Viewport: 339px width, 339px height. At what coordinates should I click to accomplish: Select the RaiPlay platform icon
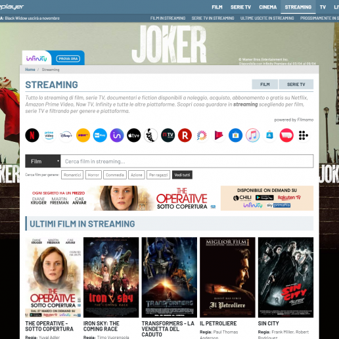click(100, 135)
